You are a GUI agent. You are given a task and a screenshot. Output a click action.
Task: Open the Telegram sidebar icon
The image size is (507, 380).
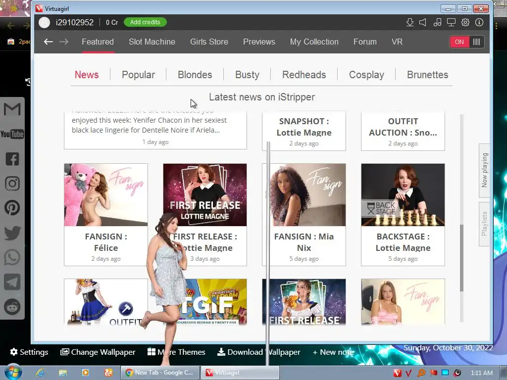12,282
